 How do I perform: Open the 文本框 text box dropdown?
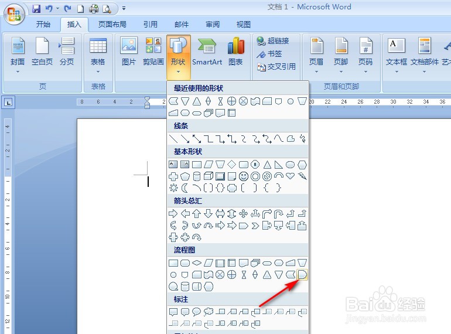click(397, 55)
